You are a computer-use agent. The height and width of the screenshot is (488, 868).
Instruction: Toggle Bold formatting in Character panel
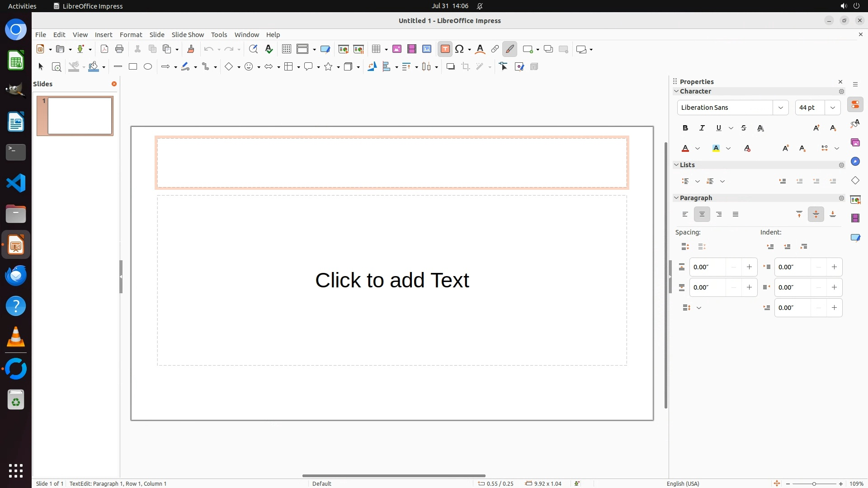coord(685,128)
